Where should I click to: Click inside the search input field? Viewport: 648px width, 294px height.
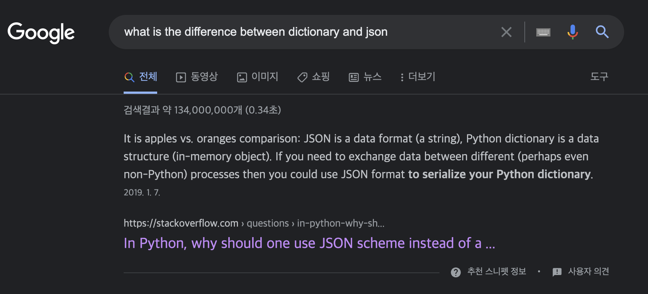pos(298,32)
